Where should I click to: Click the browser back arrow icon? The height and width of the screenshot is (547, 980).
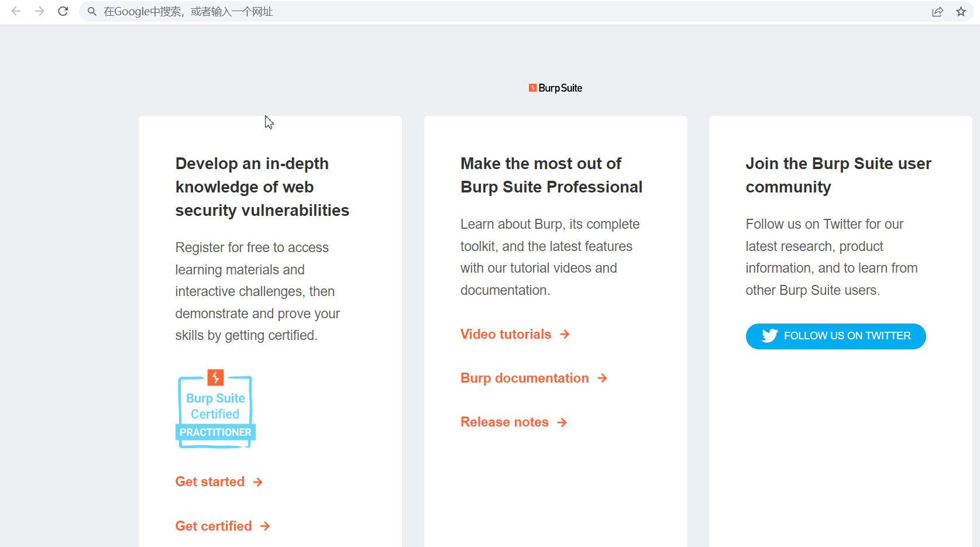16,11
